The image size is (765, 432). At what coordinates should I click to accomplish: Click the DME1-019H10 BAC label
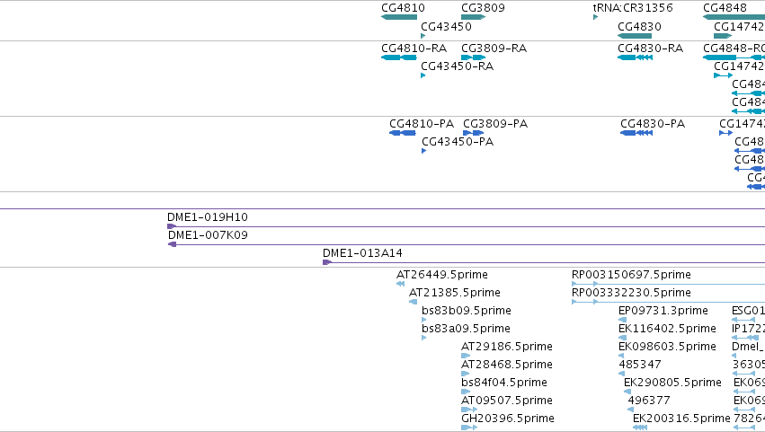pos(208,217)
